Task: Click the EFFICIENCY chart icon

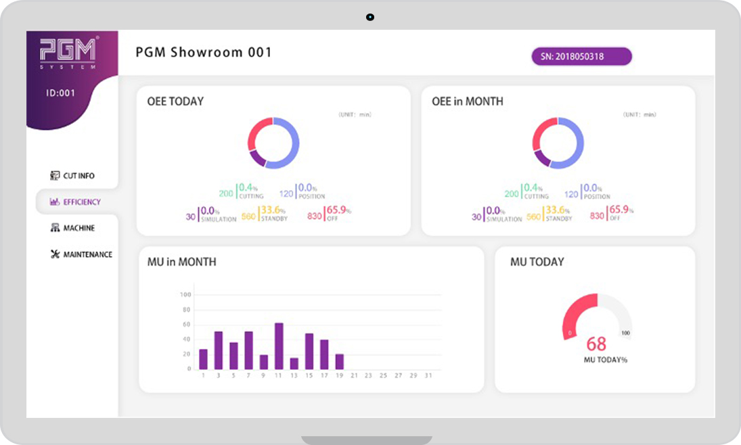Action: (55, 202)
